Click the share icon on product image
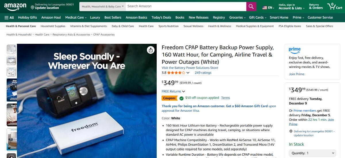The height and width of the screenshot is (158, 345). (151, 50)
